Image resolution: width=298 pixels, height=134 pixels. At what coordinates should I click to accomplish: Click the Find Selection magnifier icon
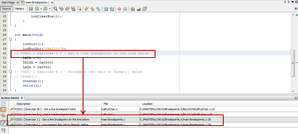55,9
